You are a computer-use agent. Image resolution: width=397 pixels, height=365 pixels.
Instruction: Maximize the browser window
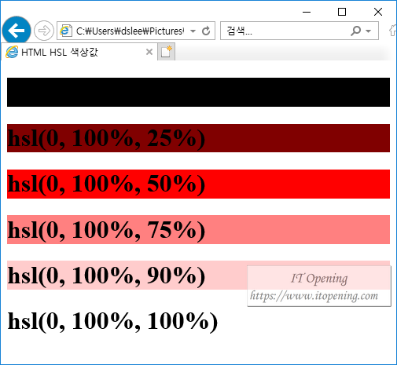point(342,12)
